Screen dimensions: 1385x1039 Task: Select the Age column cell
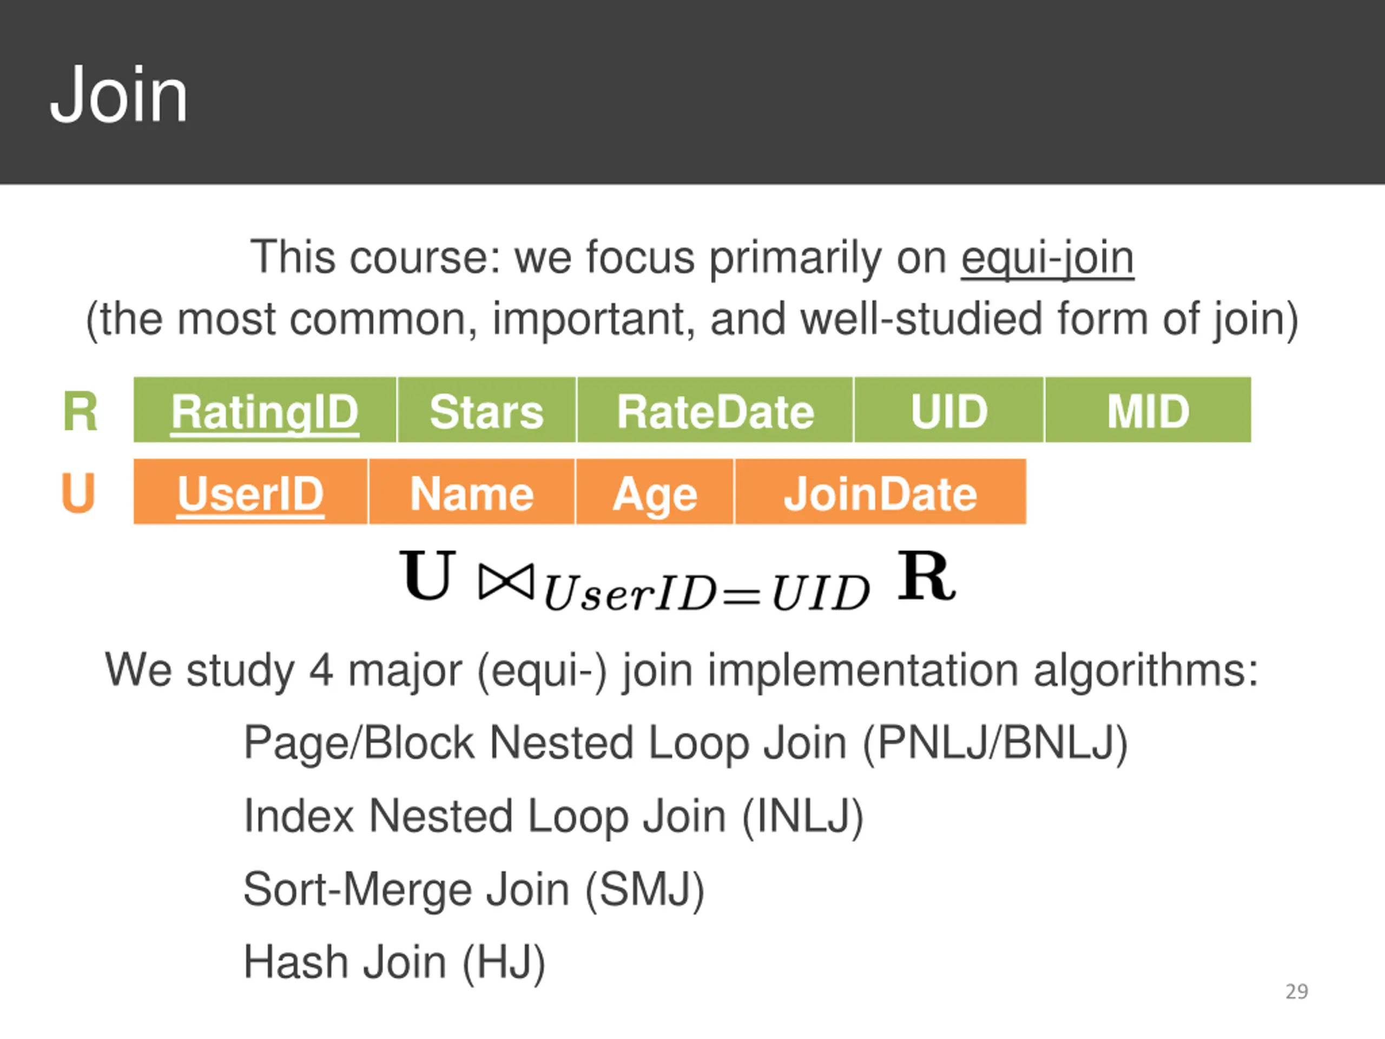click(654, 491)
